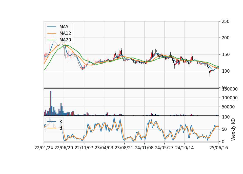The height and width of the screenshot is (174, 243).
Task: Click the 100000 volume axis label
Action: pos(230,98)
